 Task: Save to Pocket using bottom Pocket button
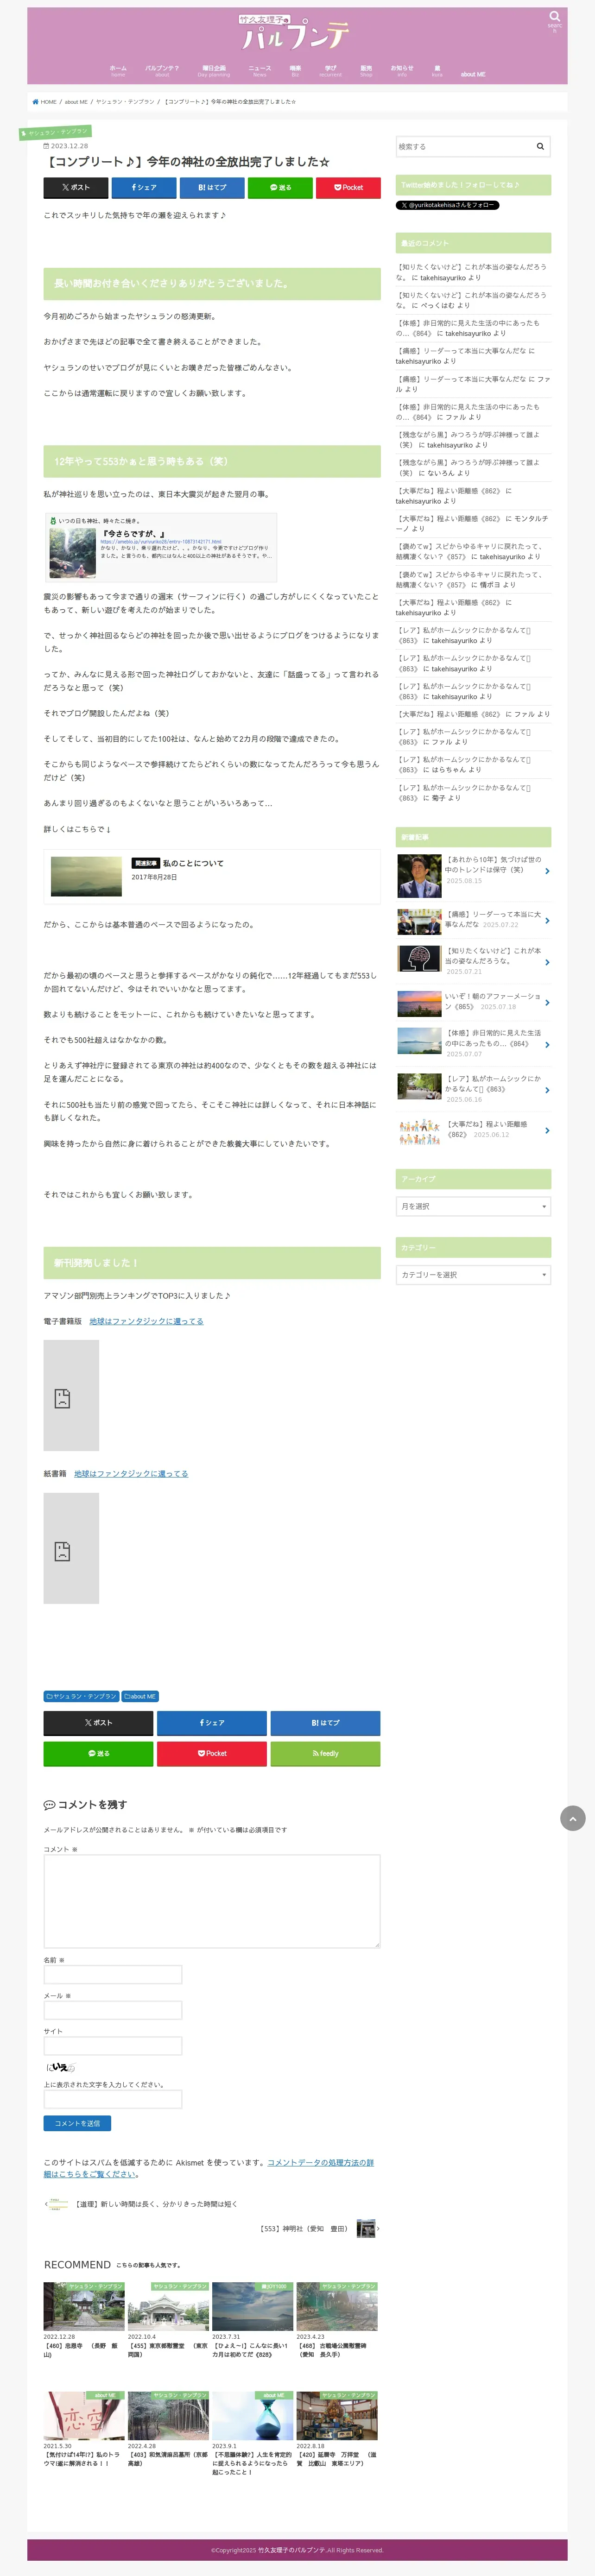tap(212, 1753)
